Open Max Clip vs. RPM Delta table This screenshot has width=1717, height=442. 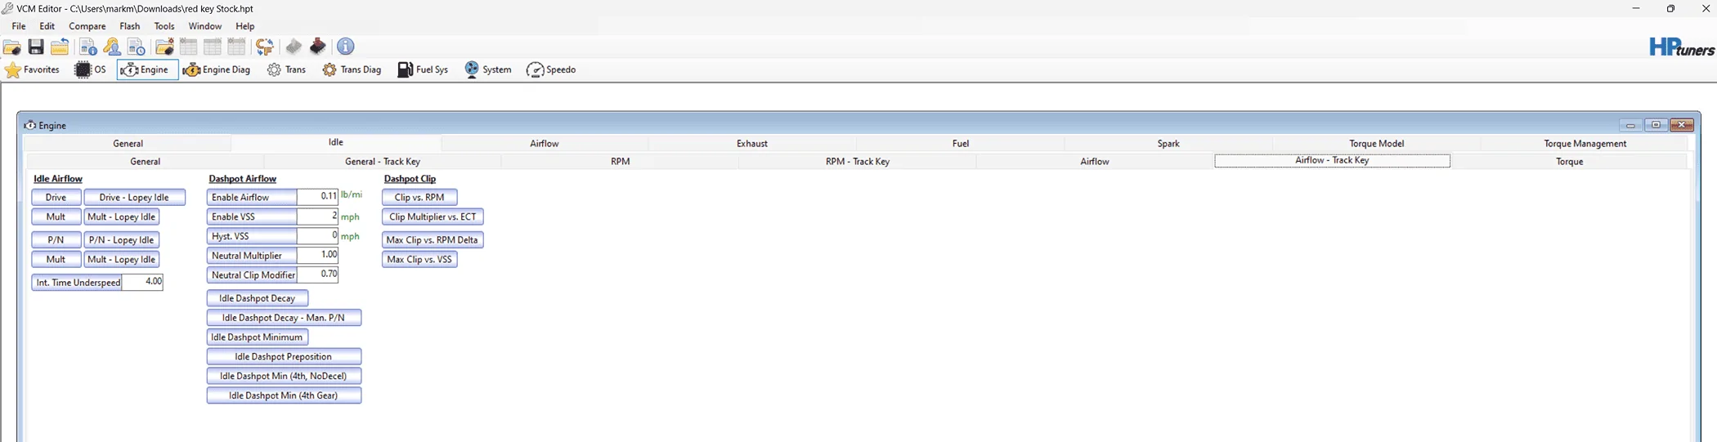coord(433,240)
